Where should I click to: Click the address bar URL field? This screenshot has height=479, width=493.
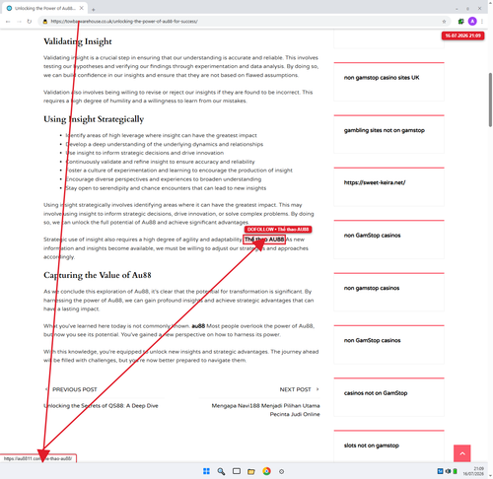(x=244, y=22)
